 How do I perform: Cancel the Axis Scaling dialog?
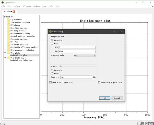tap(117, 98)
